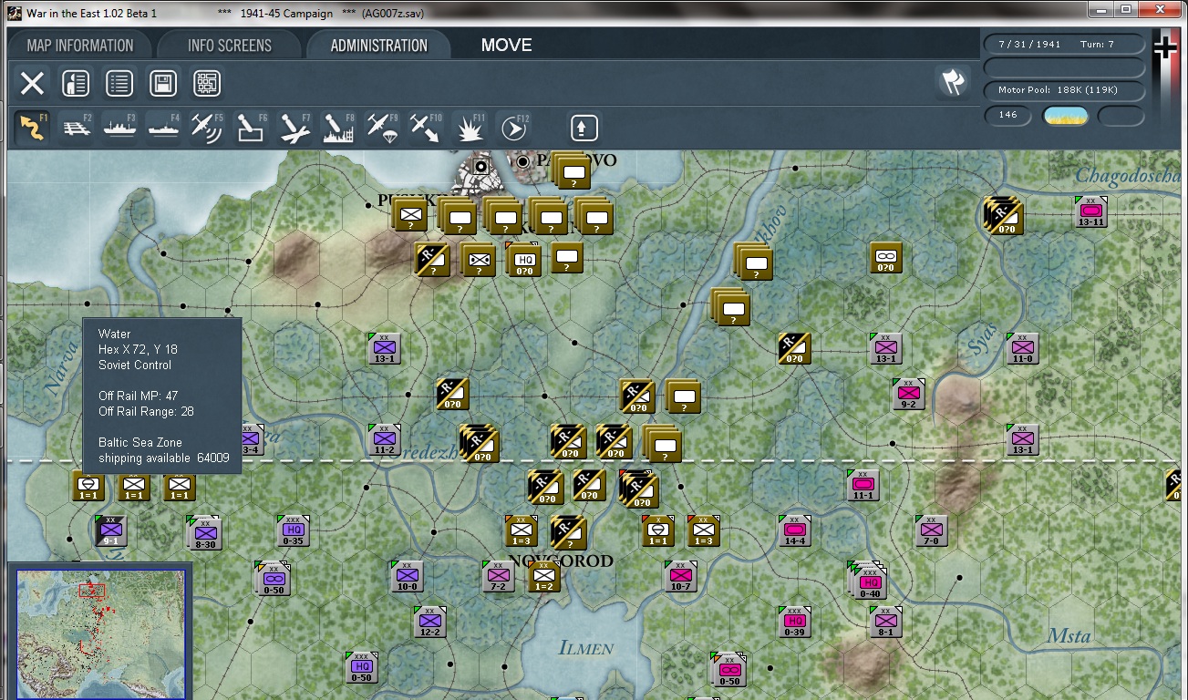Click the Turn: 7 indicator
The width and height of the screenshot is (1188, 700).
point(1098,45)
